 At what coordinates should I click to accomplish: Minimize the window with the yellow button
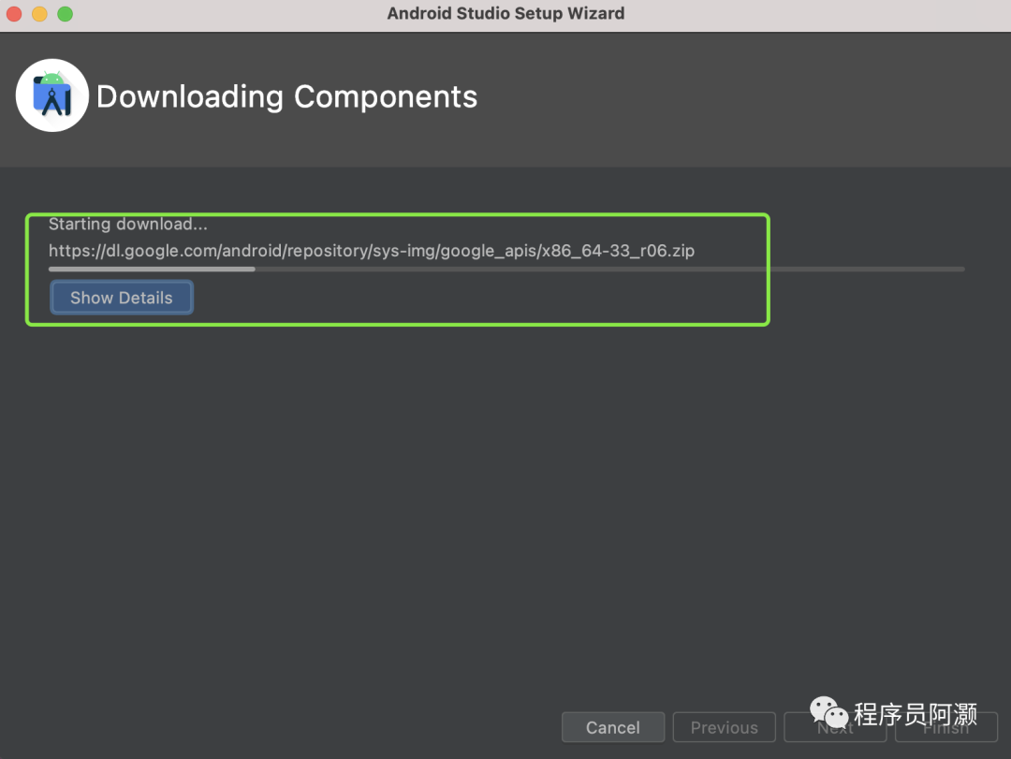pos(39,14)
